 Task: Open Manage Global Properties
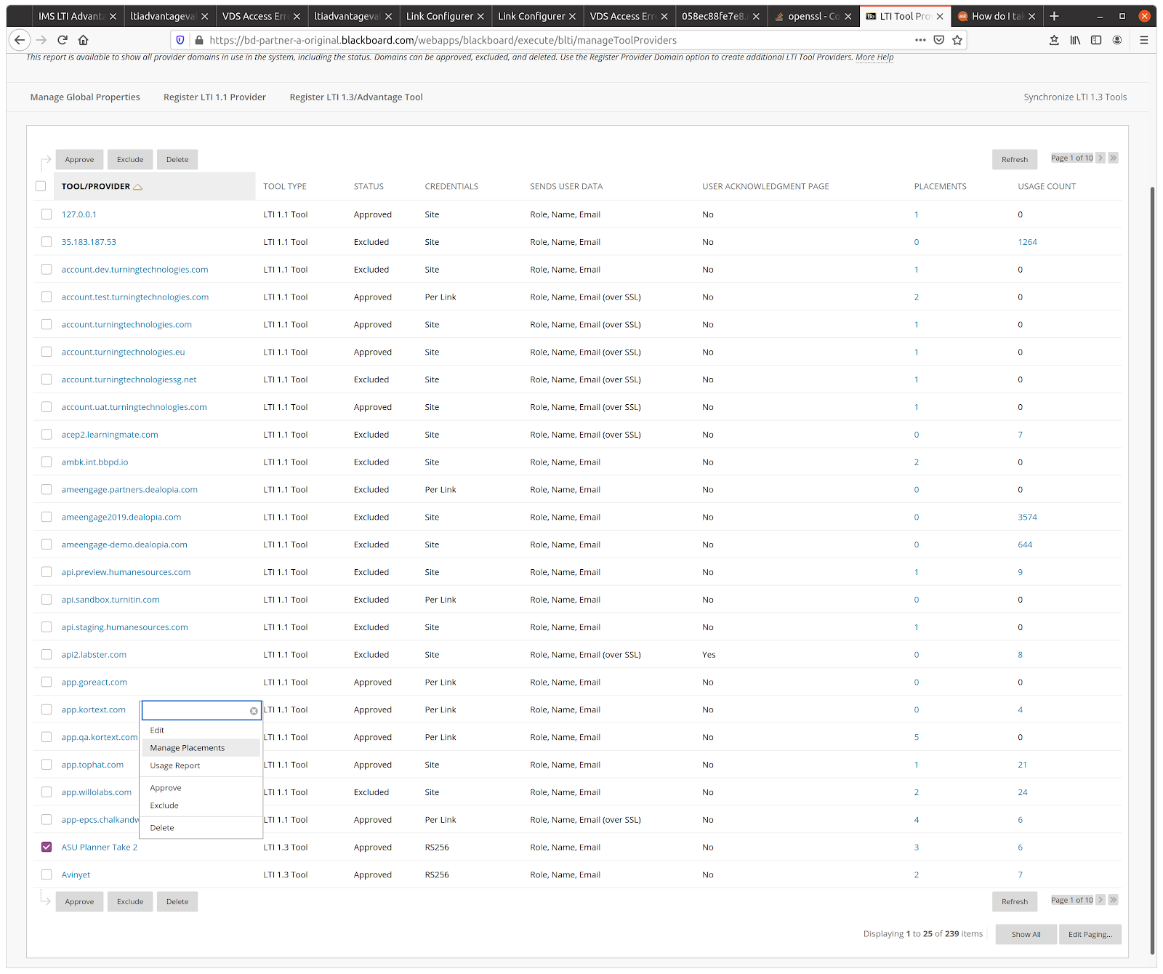tap(85, 97)
